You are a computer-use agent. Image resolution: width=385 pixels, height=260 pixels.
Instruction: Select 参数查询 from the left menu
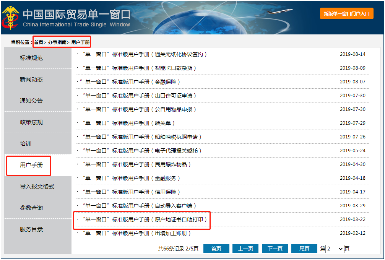(x=31, y=208)
